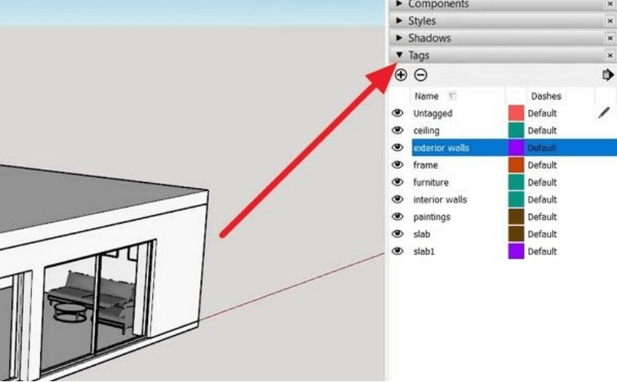617x382 pixels.
Task: Select the paintings tag name
Action: [432, 217]
